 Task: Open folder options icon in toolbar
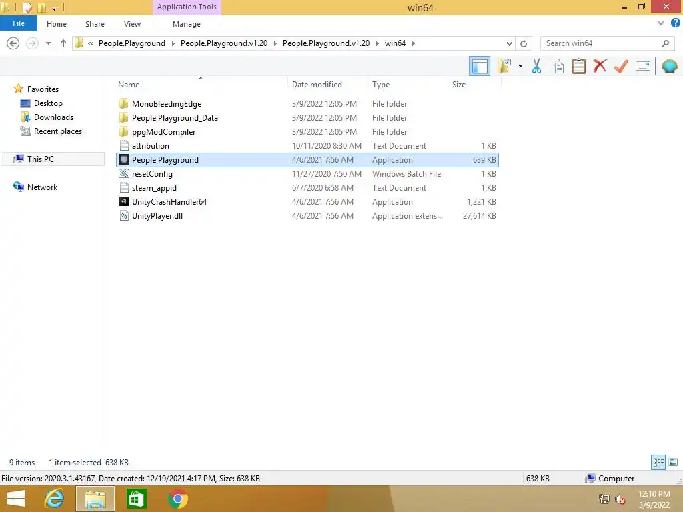pyautogui.click(x=504, y=66)
